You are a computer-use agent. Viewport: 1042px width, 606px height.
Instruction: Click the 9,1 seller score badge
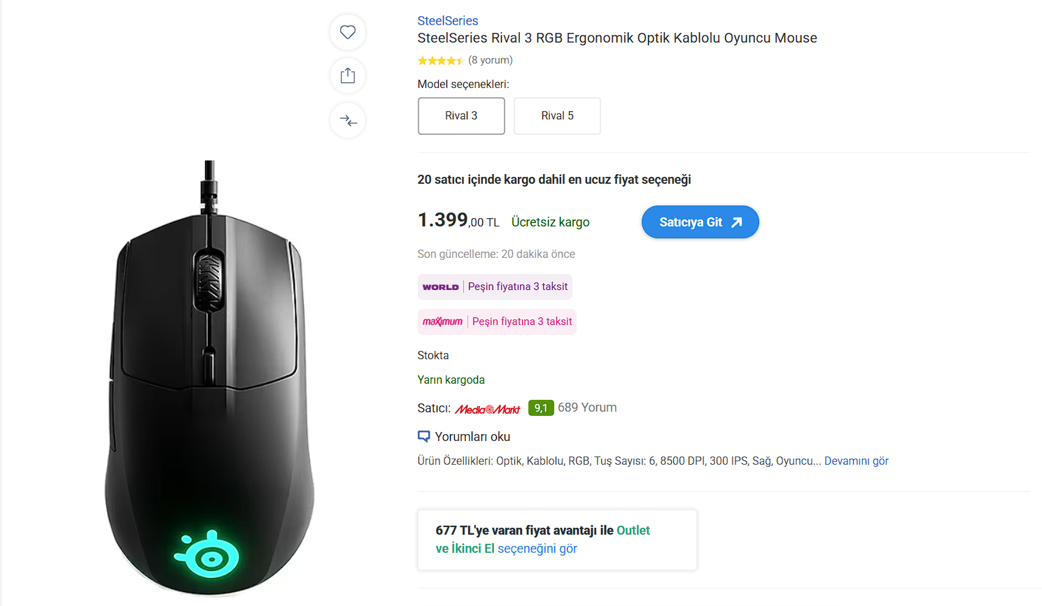pyautogui.click(x=541, y=407)
